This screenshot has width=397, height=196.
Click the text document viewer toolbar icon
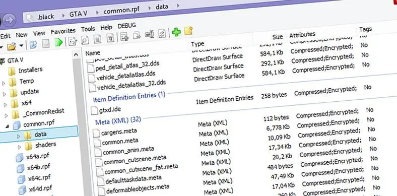[x=98, y=39]
